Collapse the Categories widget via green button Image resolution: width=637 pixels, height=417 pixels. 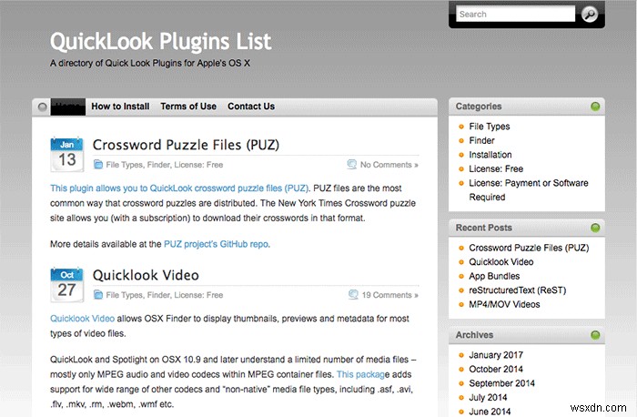click(x=595, y=107)
